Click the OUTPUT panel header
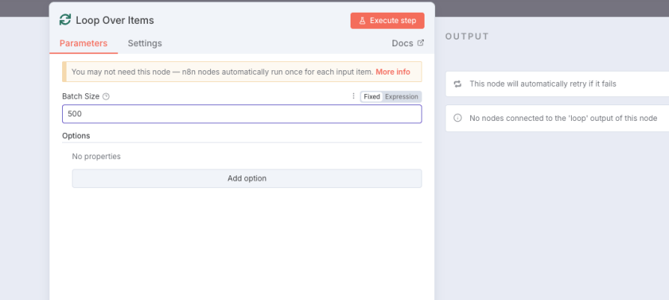 (466, 37)
